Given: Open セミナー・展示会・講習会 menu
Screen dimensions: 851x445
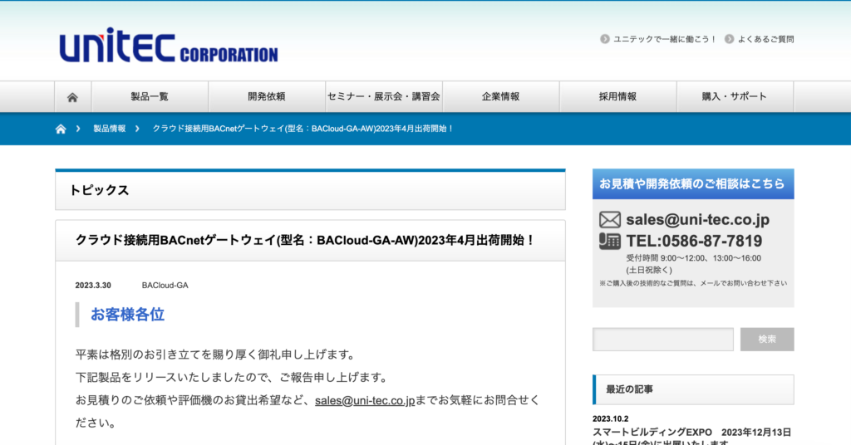Looking at the screenshot, I should (x=384, y=97).
